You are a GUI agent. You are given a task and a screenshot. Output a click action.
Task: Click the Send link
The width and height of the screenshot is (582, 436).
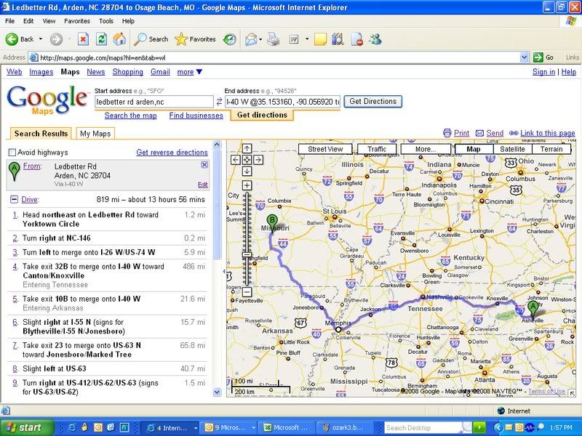495,133
